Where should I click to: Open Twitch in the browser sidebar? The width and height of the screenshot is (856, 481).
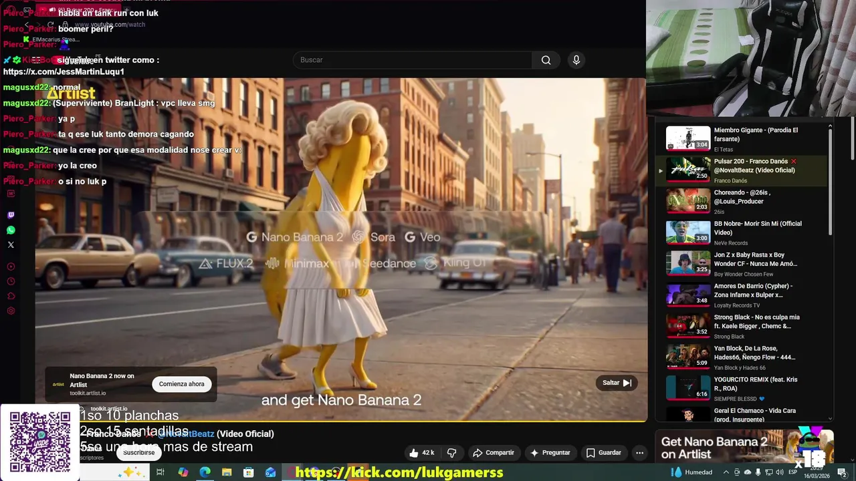(11, 215)
